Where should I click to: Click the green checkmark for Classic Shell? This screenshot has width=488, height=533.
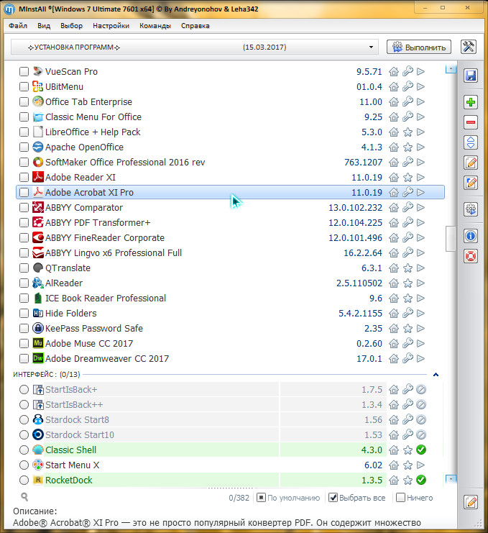(x=421, y=450)
